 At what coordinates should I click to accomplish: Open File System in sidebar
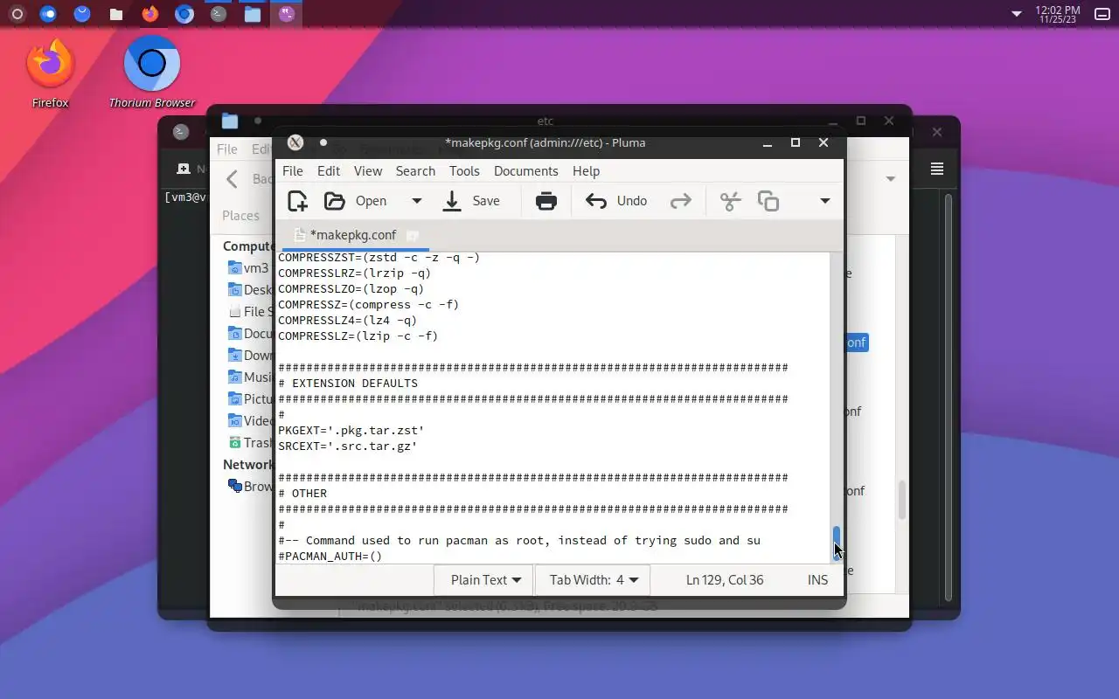pos(249,312)
